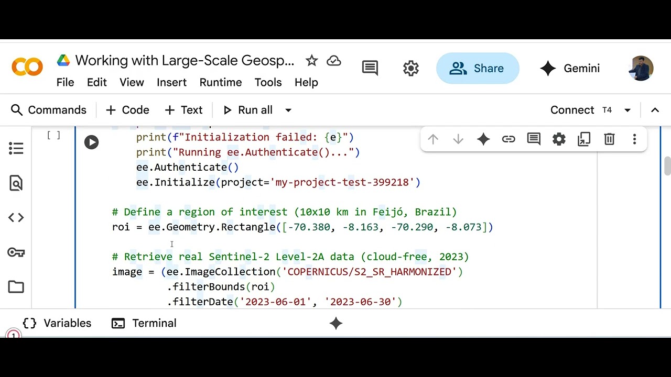Viewport: 671px width, 377px height.
Task: Open Gemini assistant
Action: (x=570, y=68)
